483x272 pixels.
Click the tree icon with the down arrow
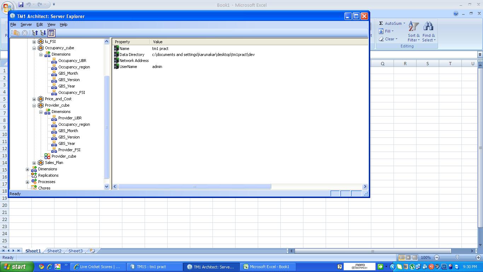pyautogui.click(x=43, y=33)
